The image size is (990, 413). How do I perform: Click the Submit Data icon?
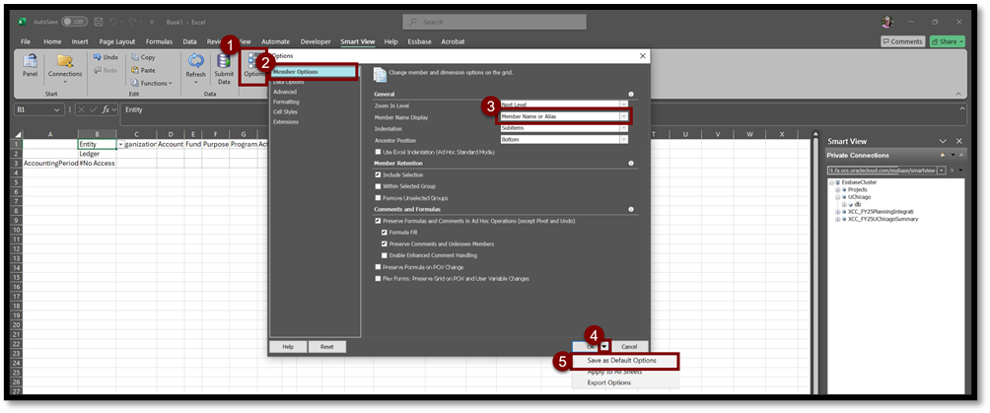click(x=224, y=61)
